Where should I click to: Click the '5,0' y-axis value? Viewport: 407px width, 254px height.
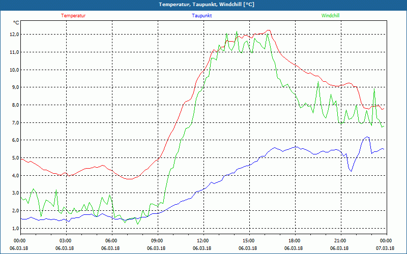[15, 158]
